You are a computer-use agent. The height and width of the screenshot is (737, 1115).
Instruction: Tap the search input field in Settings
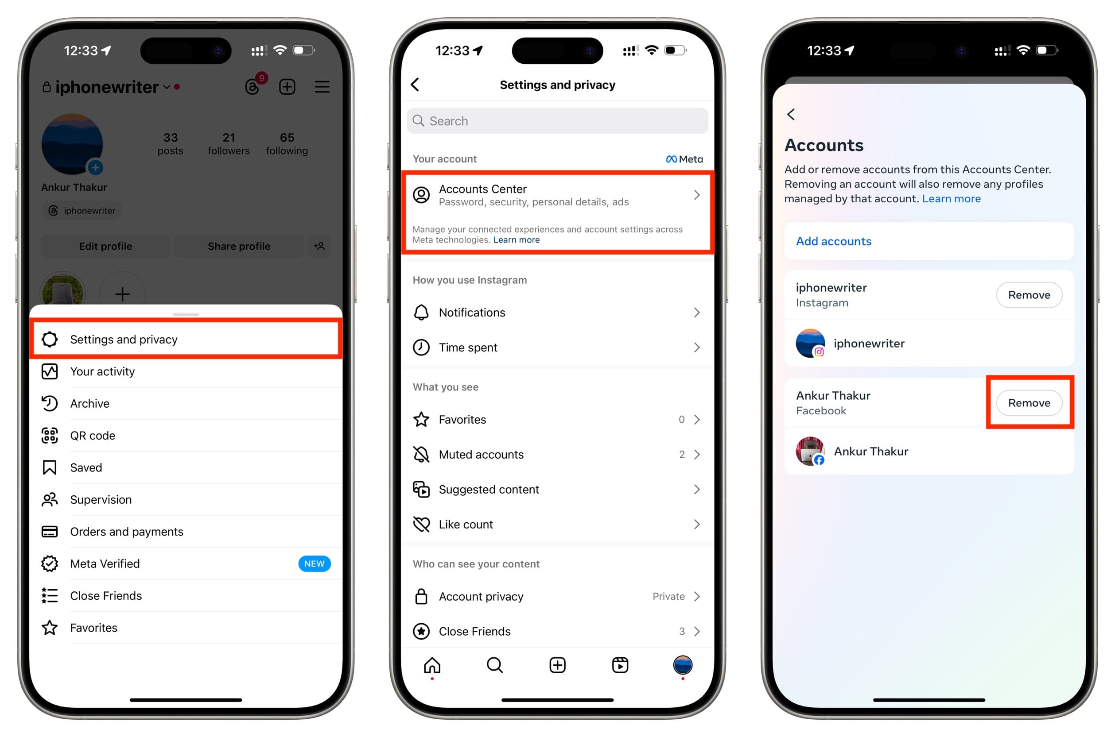[558, 122]
